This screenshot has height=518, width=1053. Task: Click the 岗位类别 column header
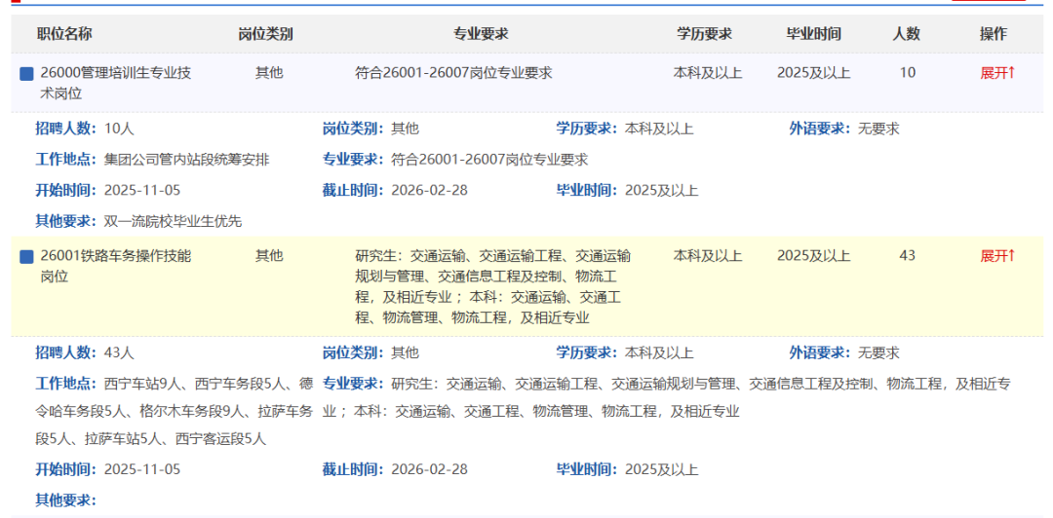tap(266, 34)
